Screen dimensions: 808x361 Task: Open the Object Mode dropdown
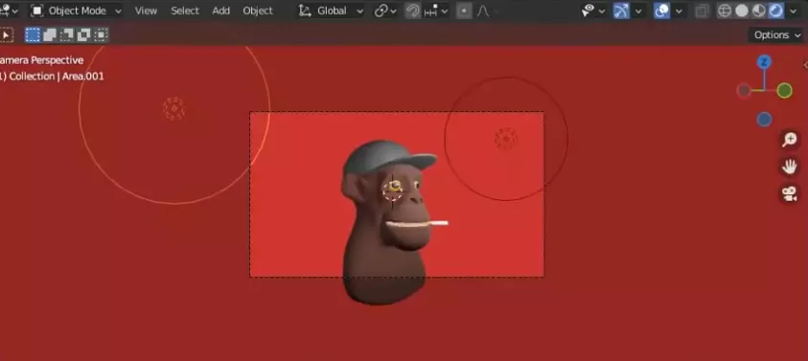(76, 11)
